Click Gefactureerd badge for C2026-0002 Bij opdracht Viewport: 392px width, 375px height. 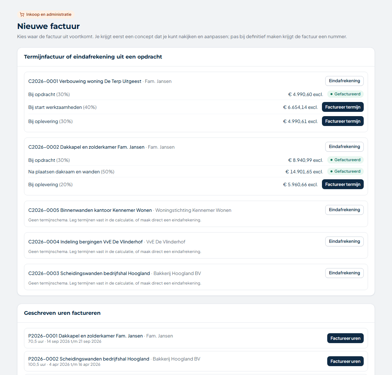[345, 160]
